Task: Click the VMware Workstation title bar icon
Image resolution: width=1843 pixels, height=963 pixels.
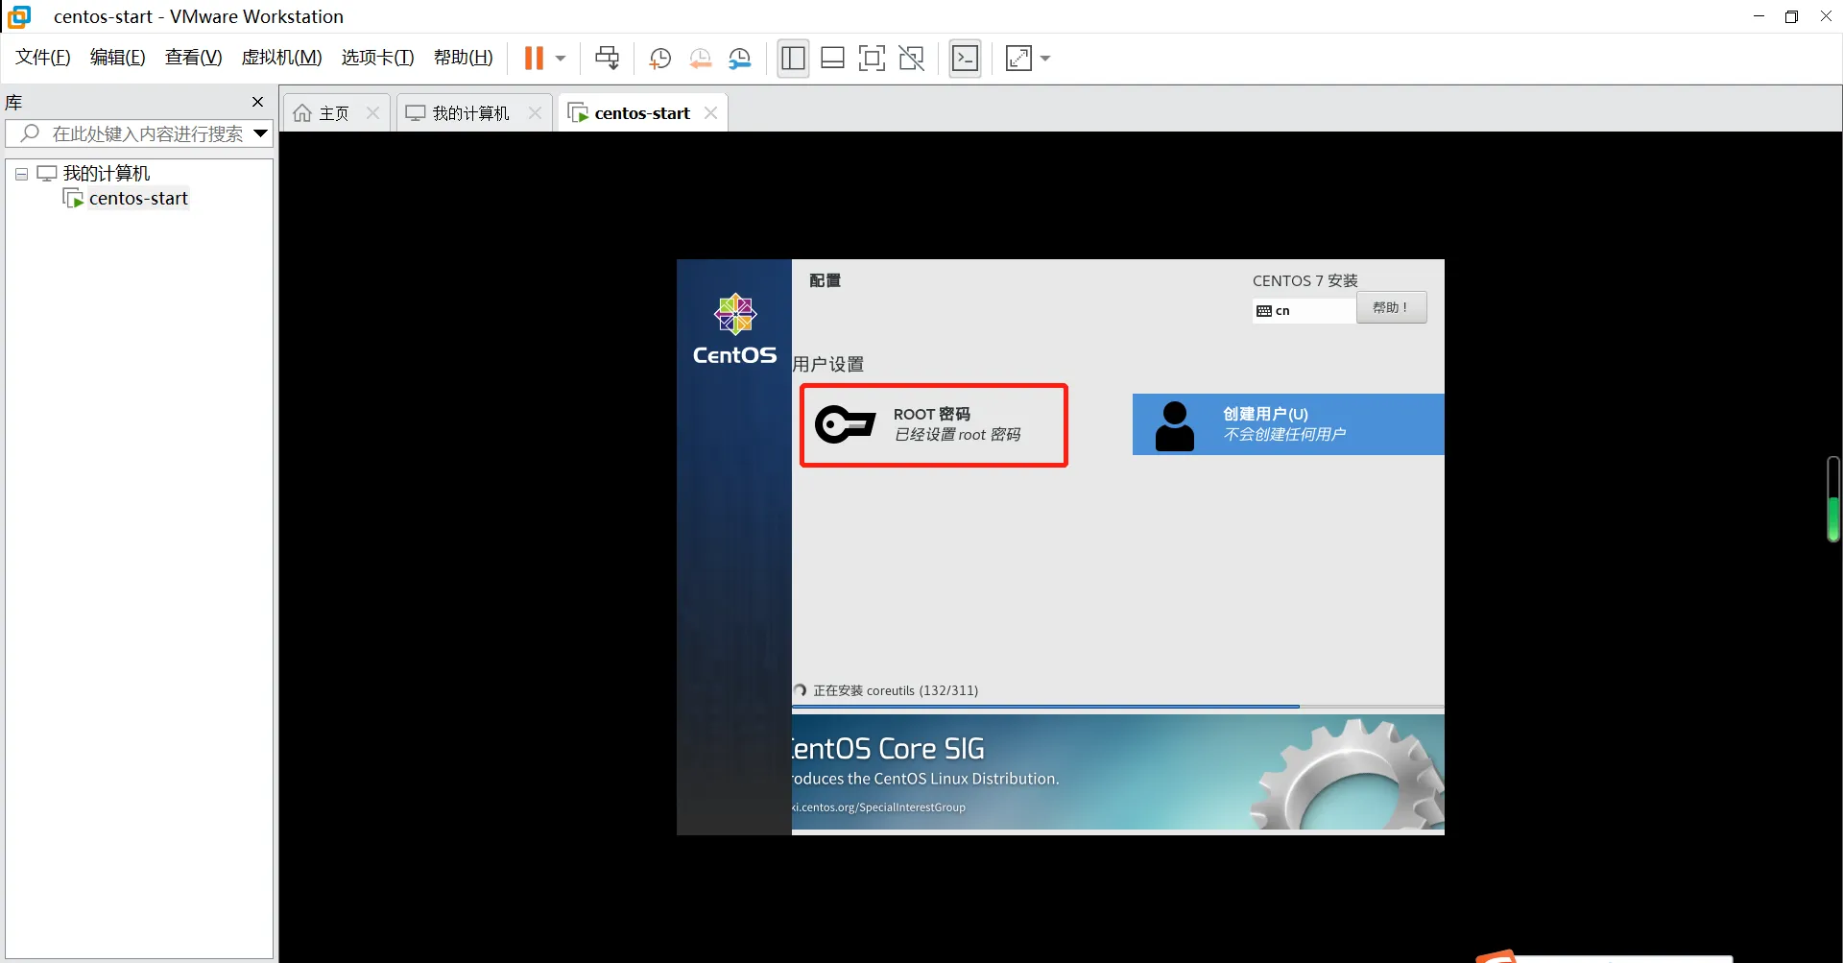Action: pyautogui.click(x=19, y=16)
